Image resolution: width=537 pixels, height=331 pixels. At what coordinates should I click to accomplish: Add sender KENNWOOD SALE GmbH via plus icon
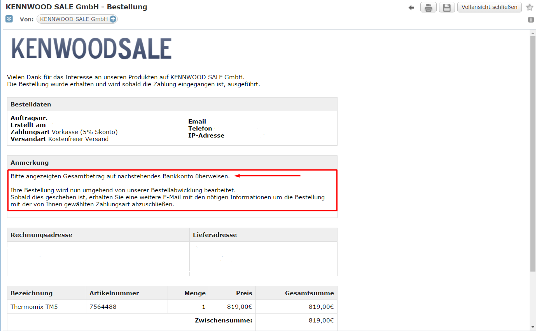click(113, 19)
